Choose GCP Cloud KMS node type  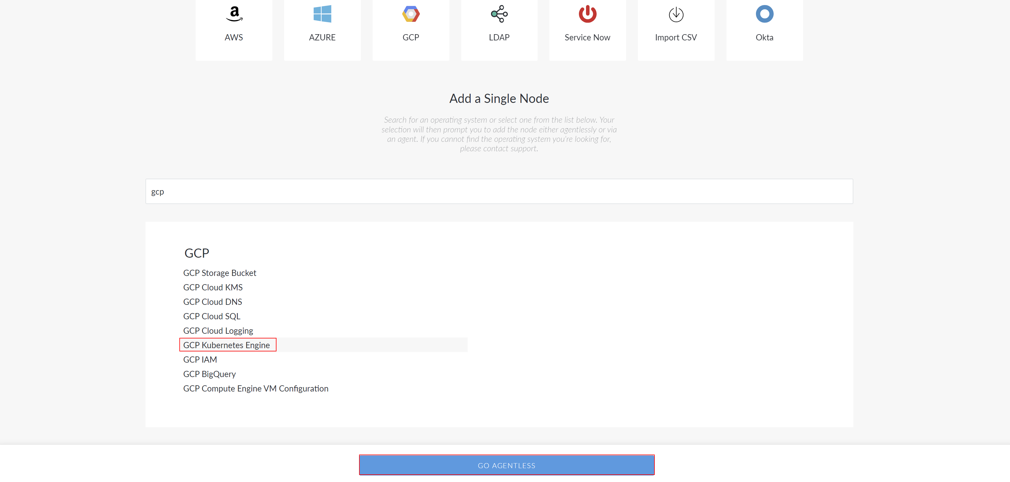(x=213, y=287)
